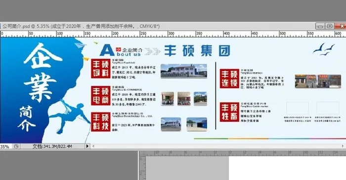Viewport: 346px width, 180px height.
Task: Click the zoom percentage field in status bar
Action: point(5,146)
